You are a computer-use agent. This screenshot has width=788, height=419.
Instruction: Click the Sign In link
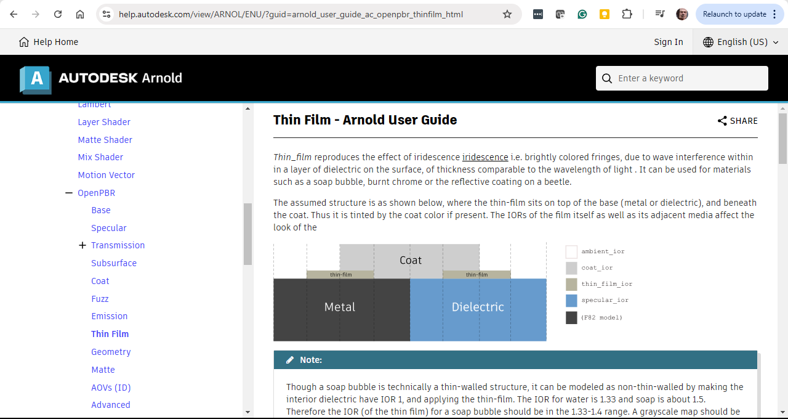pyautogui.click(x=668, y=42)
